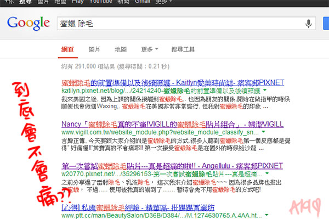Expand arrow beside www.ptt.cc URL

266,215
